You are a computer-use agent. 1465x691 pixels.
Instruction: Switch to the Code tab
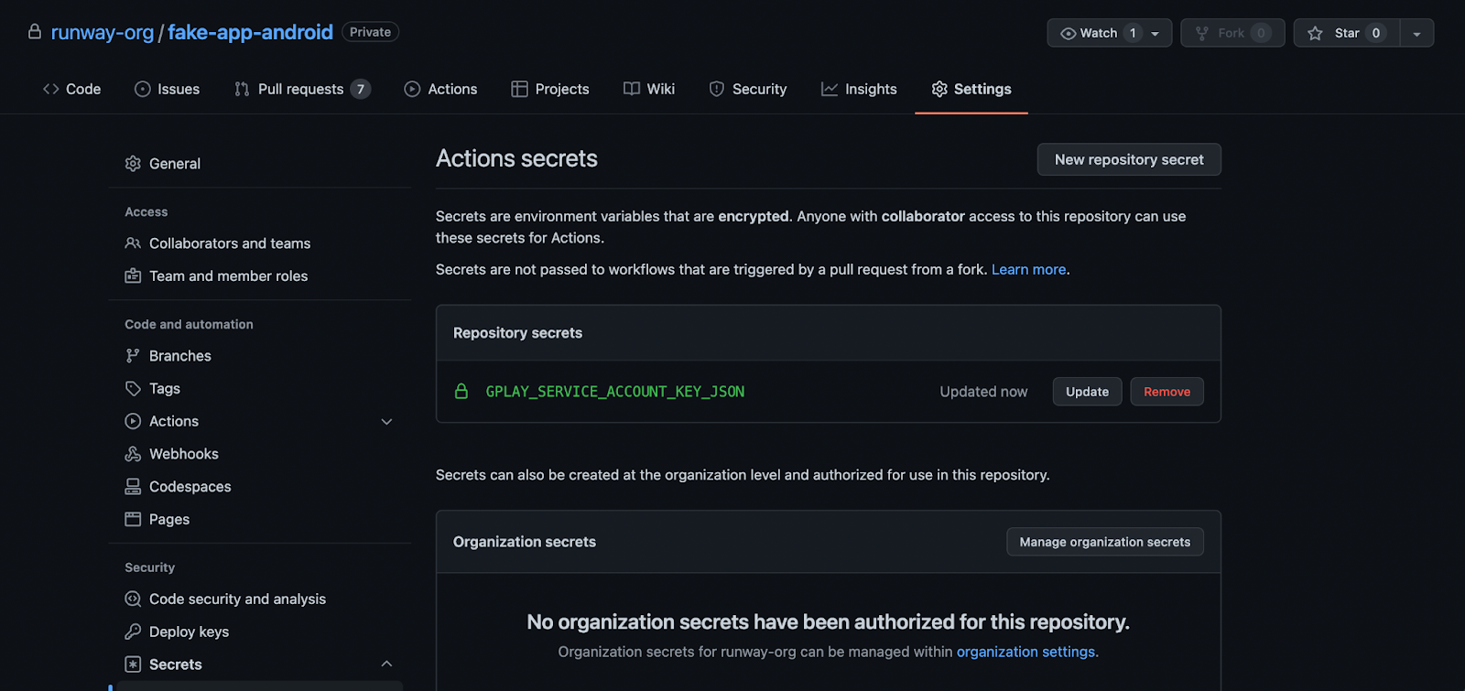coord(71,89)
